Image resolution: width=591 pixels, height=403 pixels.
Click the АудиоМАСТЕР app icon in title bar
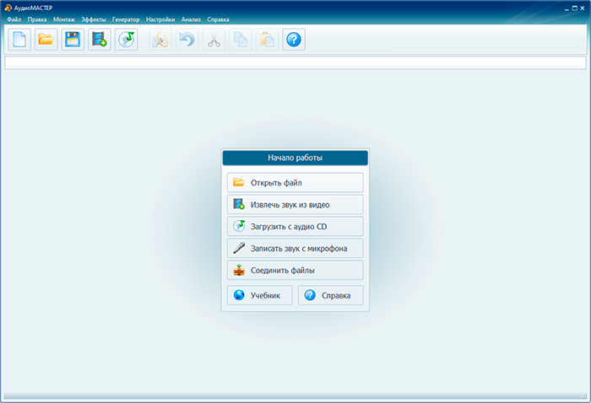8,8
